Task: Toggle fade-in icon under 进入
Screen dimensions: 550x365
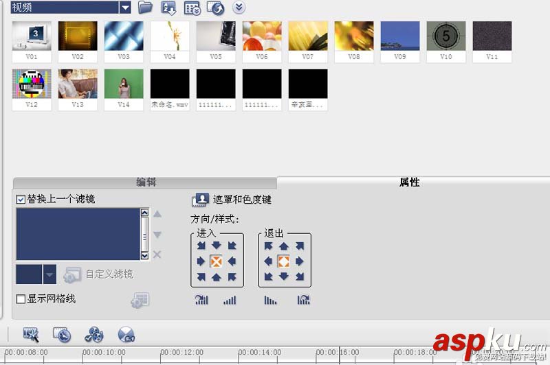Action: tap(230, 301)
